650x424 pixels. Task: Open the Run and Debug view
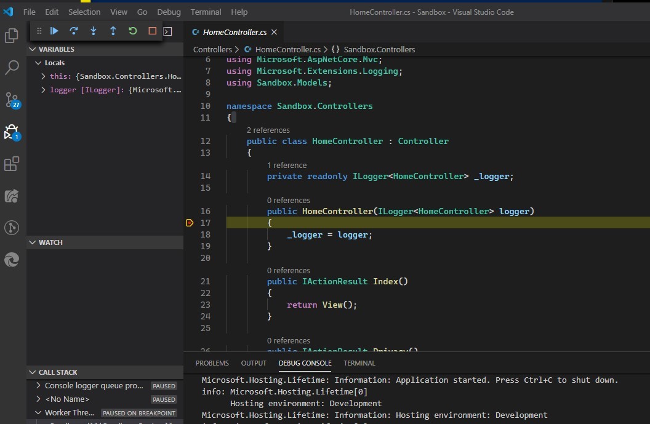[12, 132]
